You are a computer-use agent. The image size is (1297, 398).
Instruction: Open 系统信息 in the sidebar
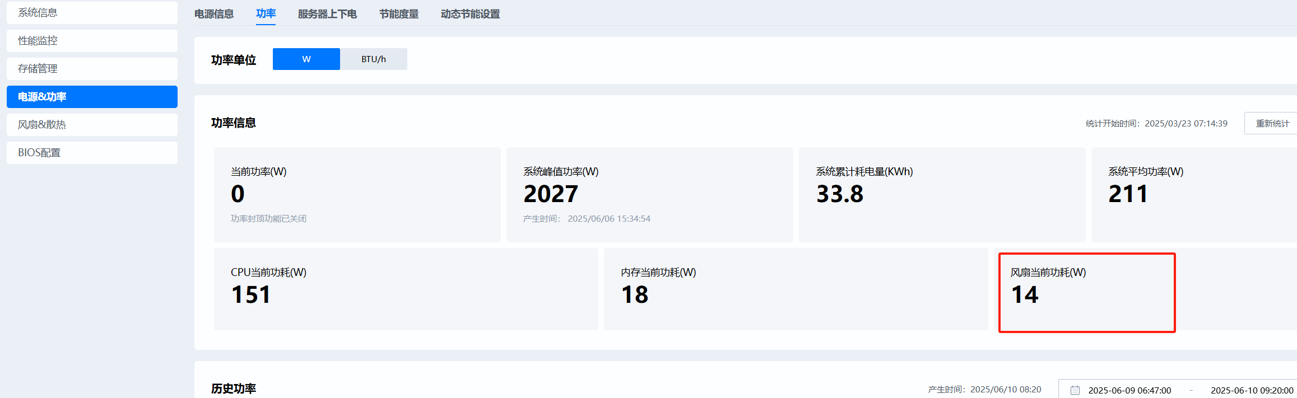point(92,13)
